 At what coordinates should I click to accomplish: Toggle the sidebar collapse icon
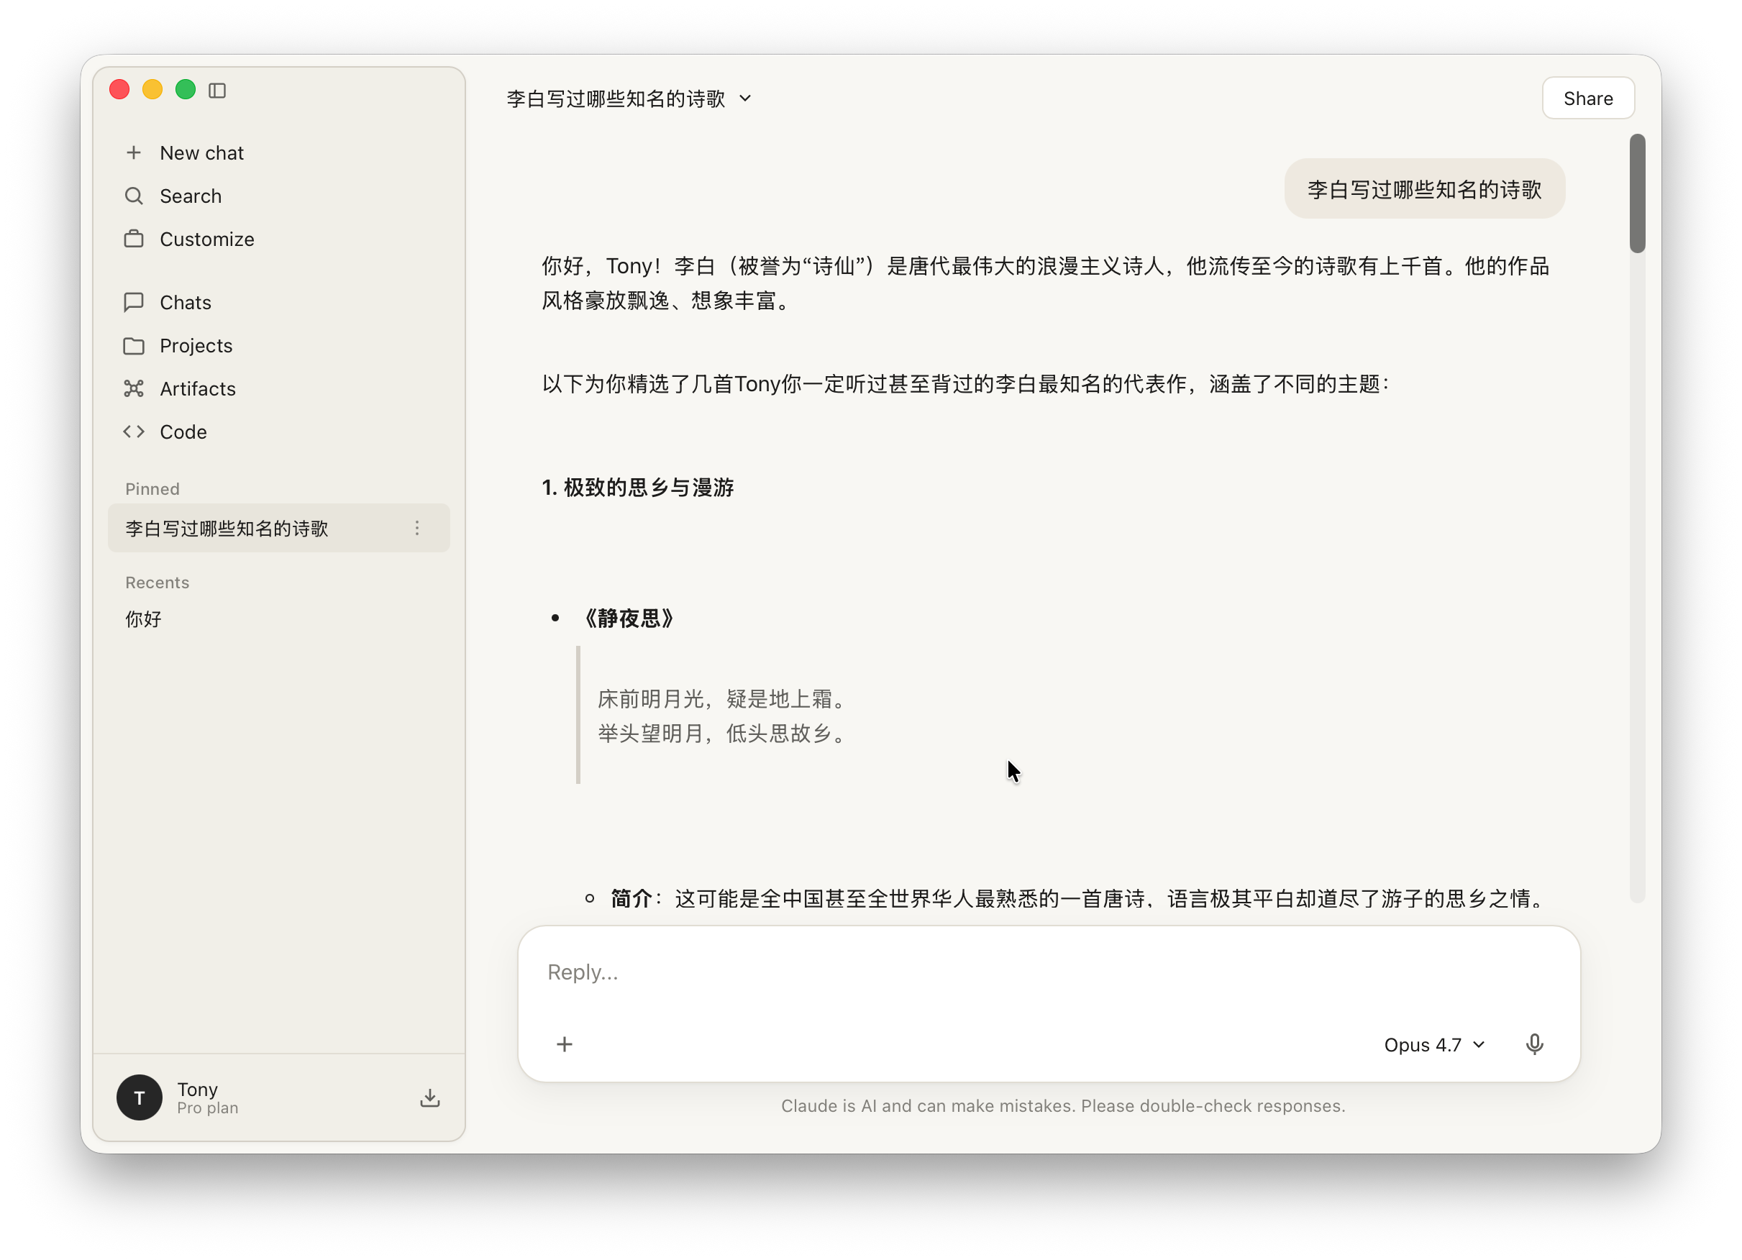point(217,91)
